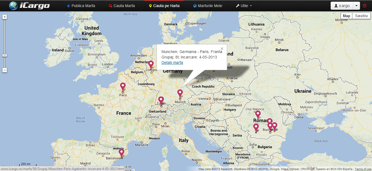Click the map marker at Munich

pos(180,93)
